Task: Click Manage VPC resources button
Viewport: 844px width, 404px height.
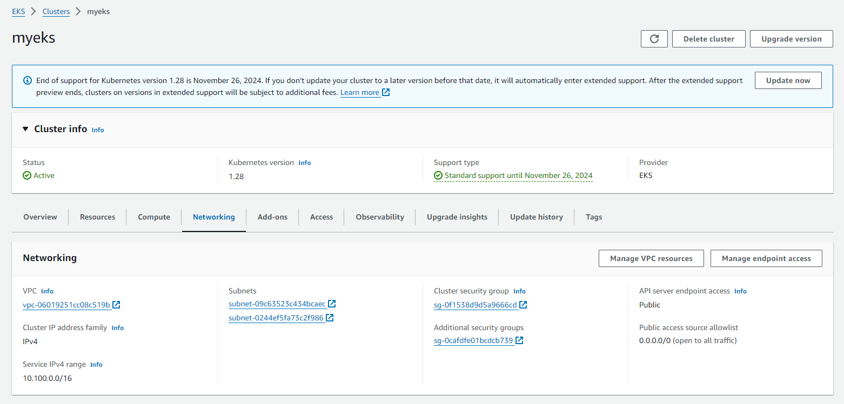Action: pyautogui.click(x=651, y=258)
